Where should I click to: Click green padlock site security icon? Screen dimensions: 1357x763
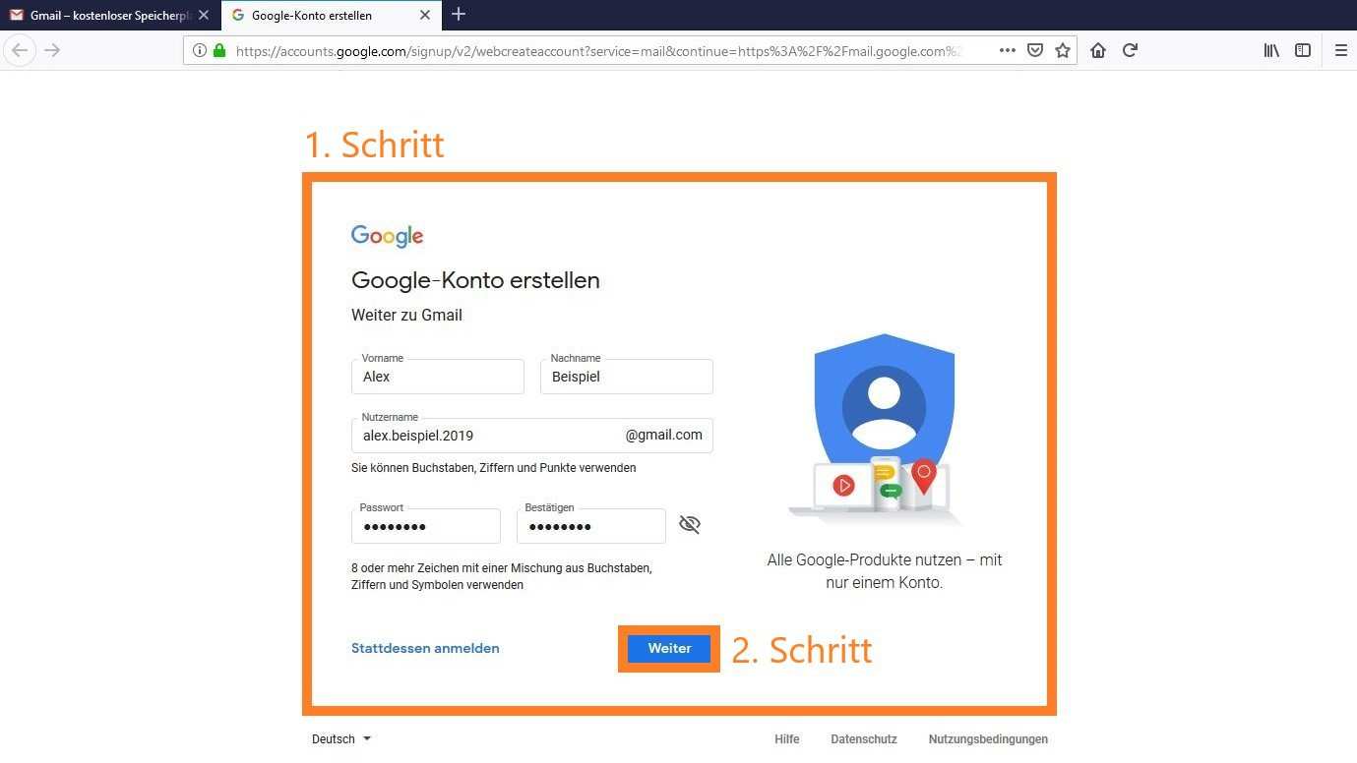pyautogui.click(x=218, y=50)
